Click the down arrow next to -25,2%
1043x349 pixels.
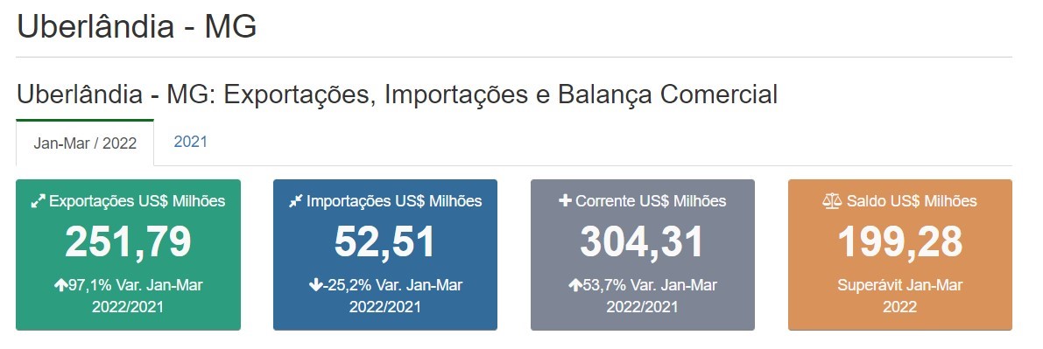pyautogui.click(x=314, y=285)
